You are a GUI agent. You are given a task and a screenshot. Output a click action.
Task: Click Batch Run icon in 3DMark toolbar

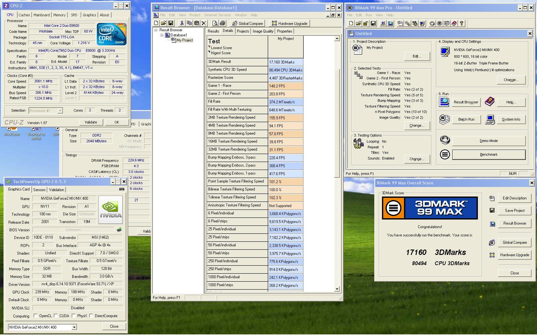coord(447,23)
